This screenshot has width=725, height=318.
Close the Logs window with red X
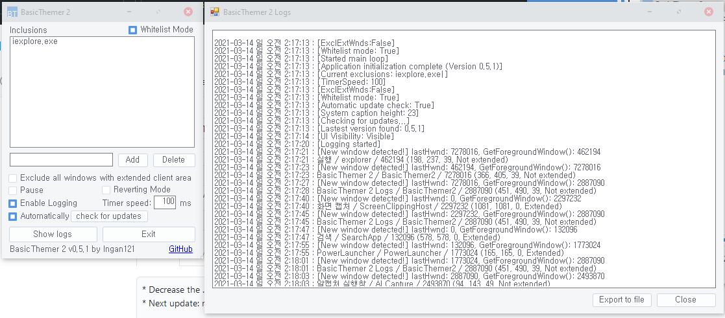(708, 12)
